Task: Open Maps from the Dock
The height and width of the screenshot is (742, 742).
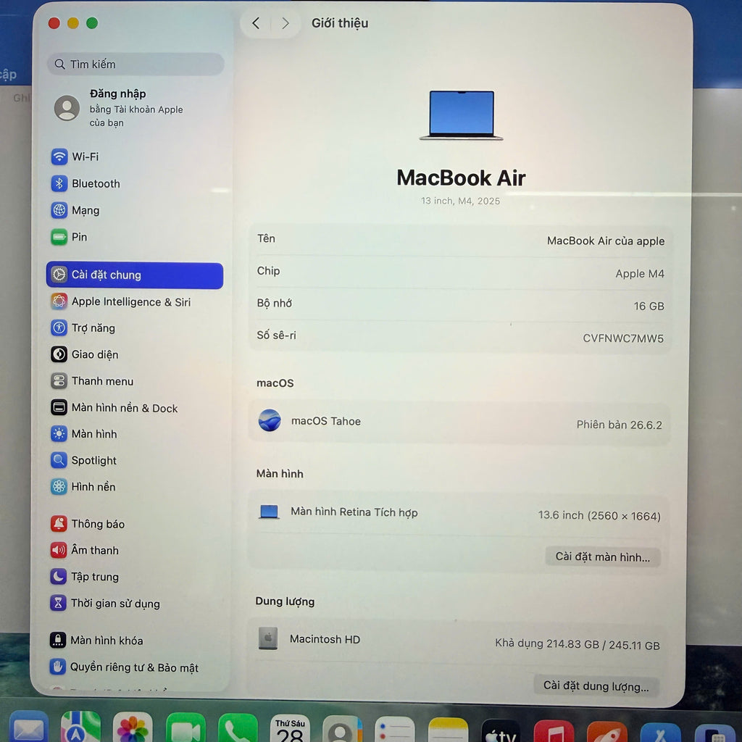Action: (80, 728)
